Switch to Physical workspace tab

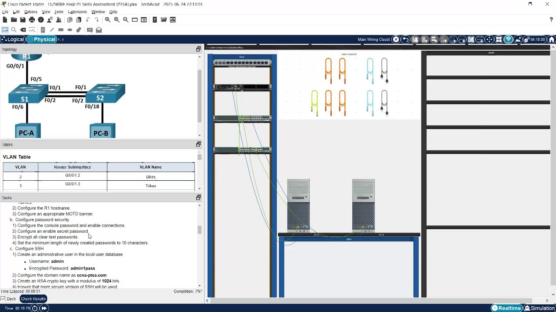42,39
